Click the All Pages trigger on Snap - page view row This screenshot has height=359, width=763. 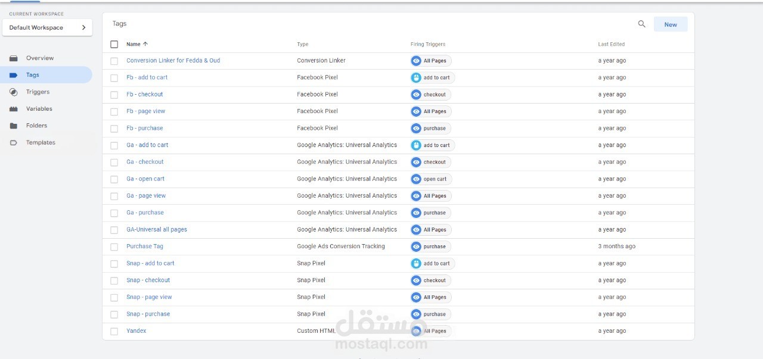431,297
